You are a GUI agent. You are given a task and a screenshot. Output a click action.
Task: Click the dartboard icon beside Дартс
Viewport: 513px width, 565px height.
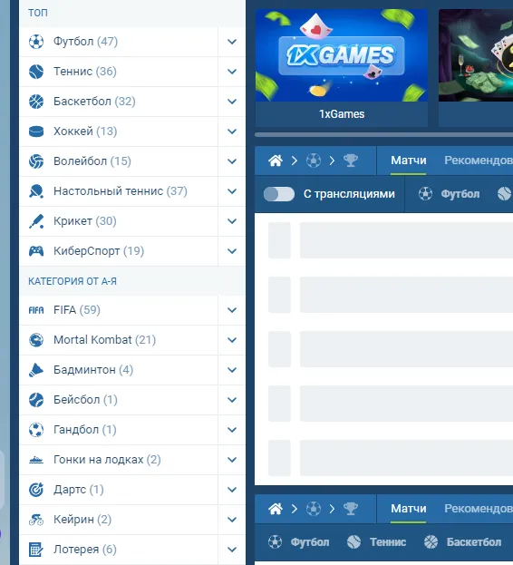click(x=36, y=490)
